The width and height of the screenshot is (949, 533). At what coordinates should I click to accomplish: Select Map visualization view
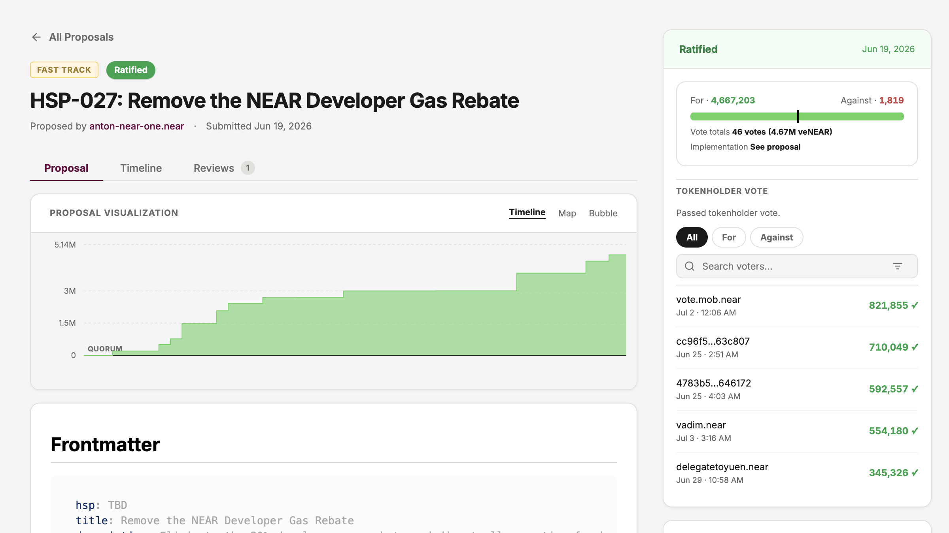[567, 213]
